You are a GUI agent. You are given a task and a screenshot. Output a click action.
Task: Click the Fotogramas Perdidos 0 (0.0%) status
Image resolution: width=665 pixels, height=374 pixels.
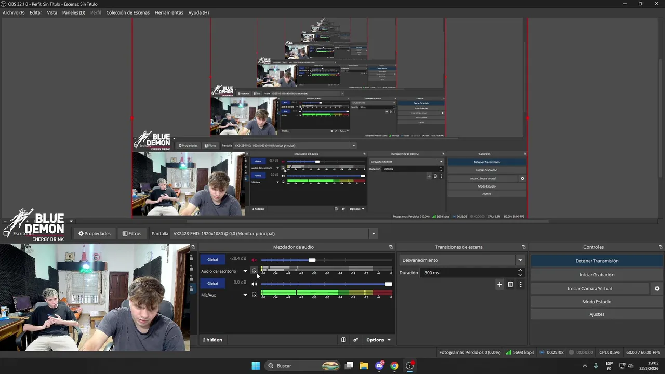[470, 352]
